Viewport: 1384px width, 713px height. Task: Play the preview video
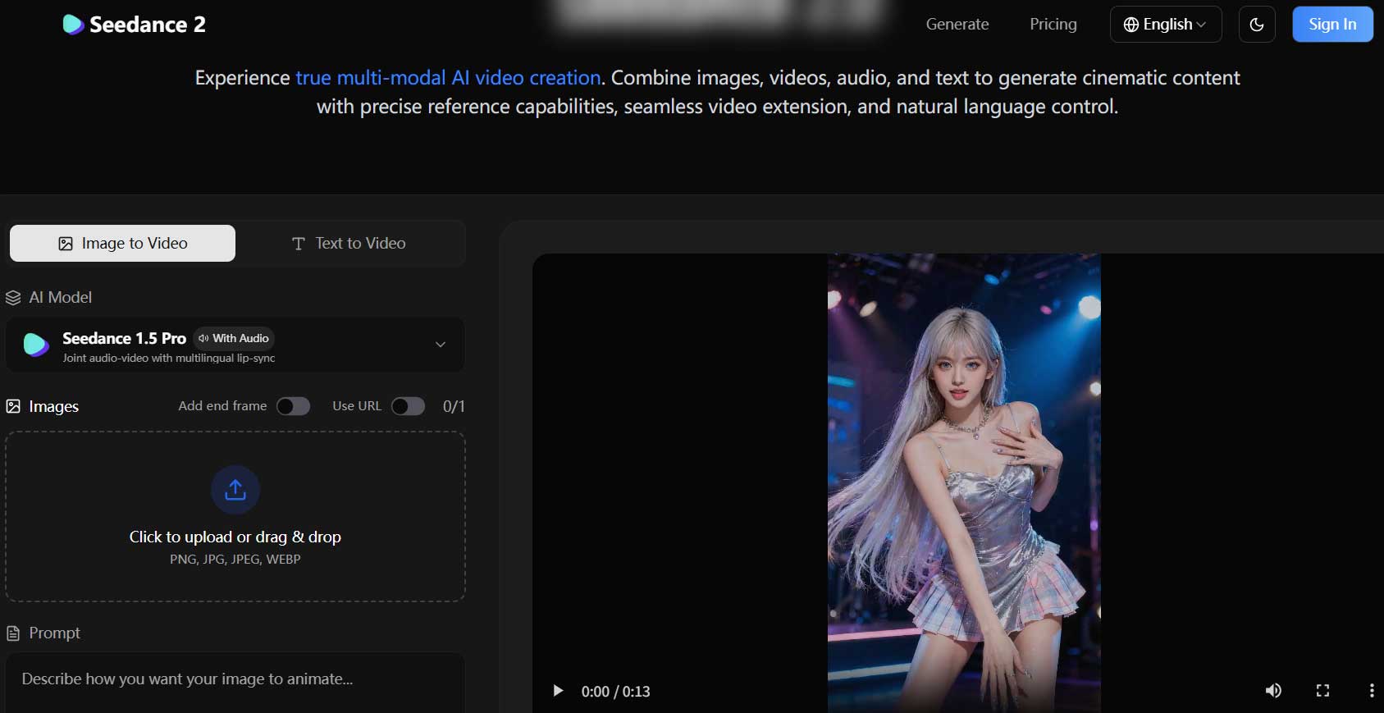[x=558, y=691]
